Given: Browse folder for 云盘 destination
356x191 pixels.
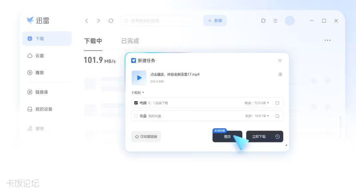Looking at the screenshot, I should click(277, 116).
